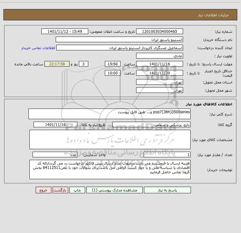The image size is (241, 233).
Task: Click the label شهر محل تحویل
Action: [x=218, y=91]
